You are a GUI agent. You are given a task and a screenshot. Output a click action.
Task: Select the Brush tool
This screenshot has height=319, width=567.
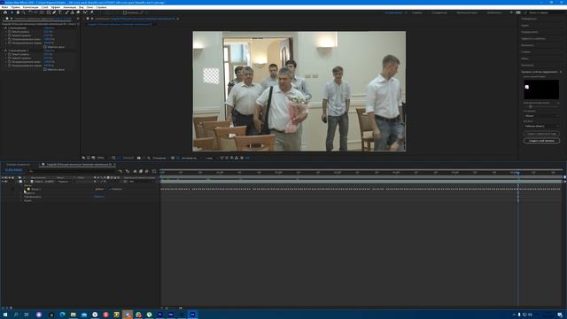click(x=67, y=12)
